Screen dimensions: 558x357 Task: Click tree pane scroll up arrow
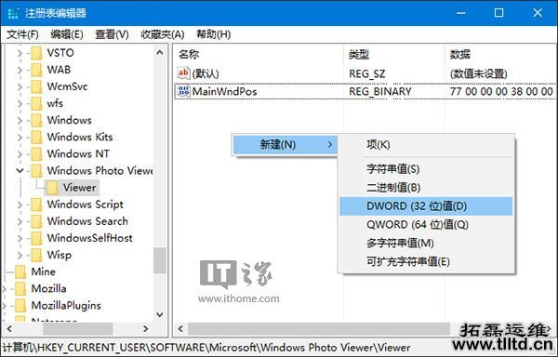tap(160, 53)
